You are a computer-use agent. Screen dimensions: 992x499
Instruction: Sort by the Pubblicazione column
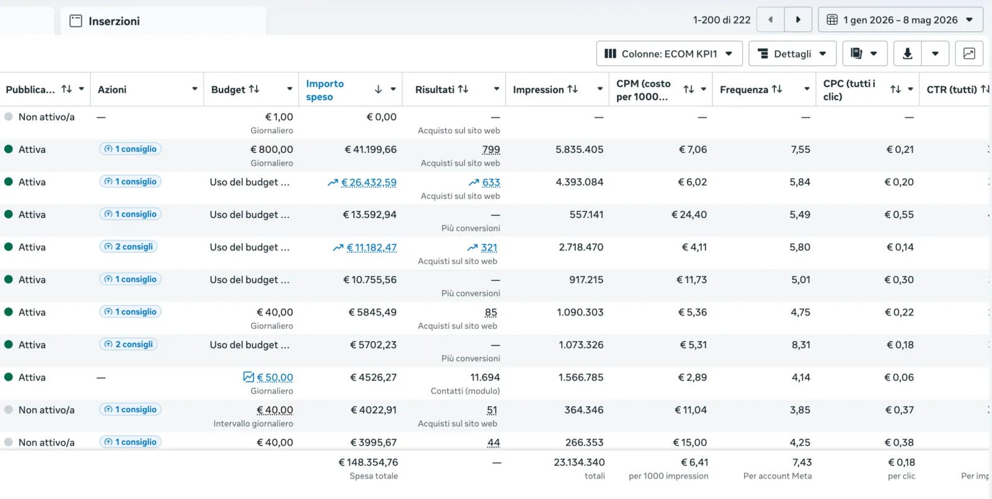point(66,89)
